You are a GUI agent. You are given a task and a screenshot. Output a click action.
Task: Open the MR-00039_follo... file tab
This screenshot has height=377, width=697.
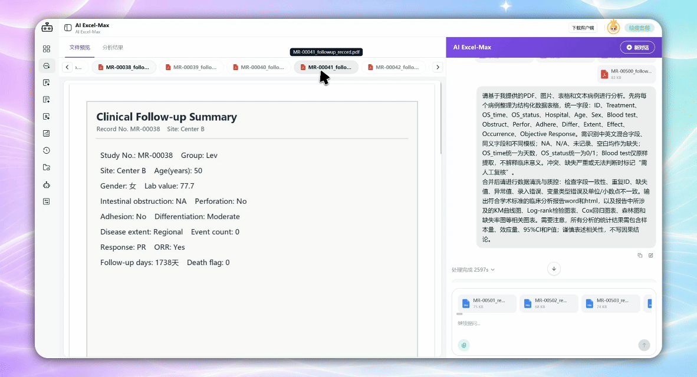click(x=191, y=67)
